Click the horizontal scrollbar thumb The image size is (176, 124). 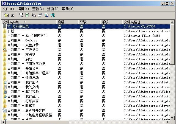[x=37, y=122]
